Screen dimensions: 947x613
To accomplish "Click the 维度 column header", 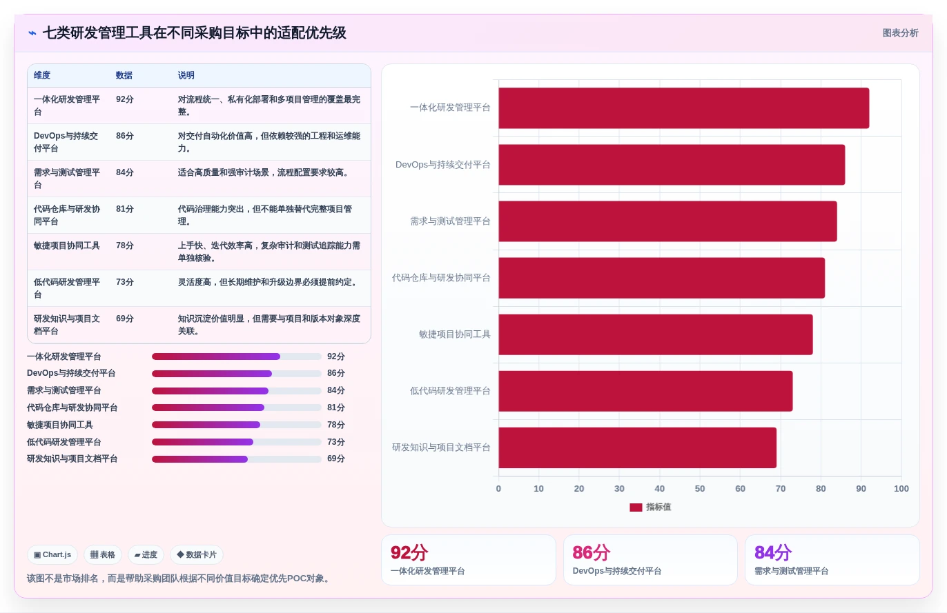I will [42, 76].
